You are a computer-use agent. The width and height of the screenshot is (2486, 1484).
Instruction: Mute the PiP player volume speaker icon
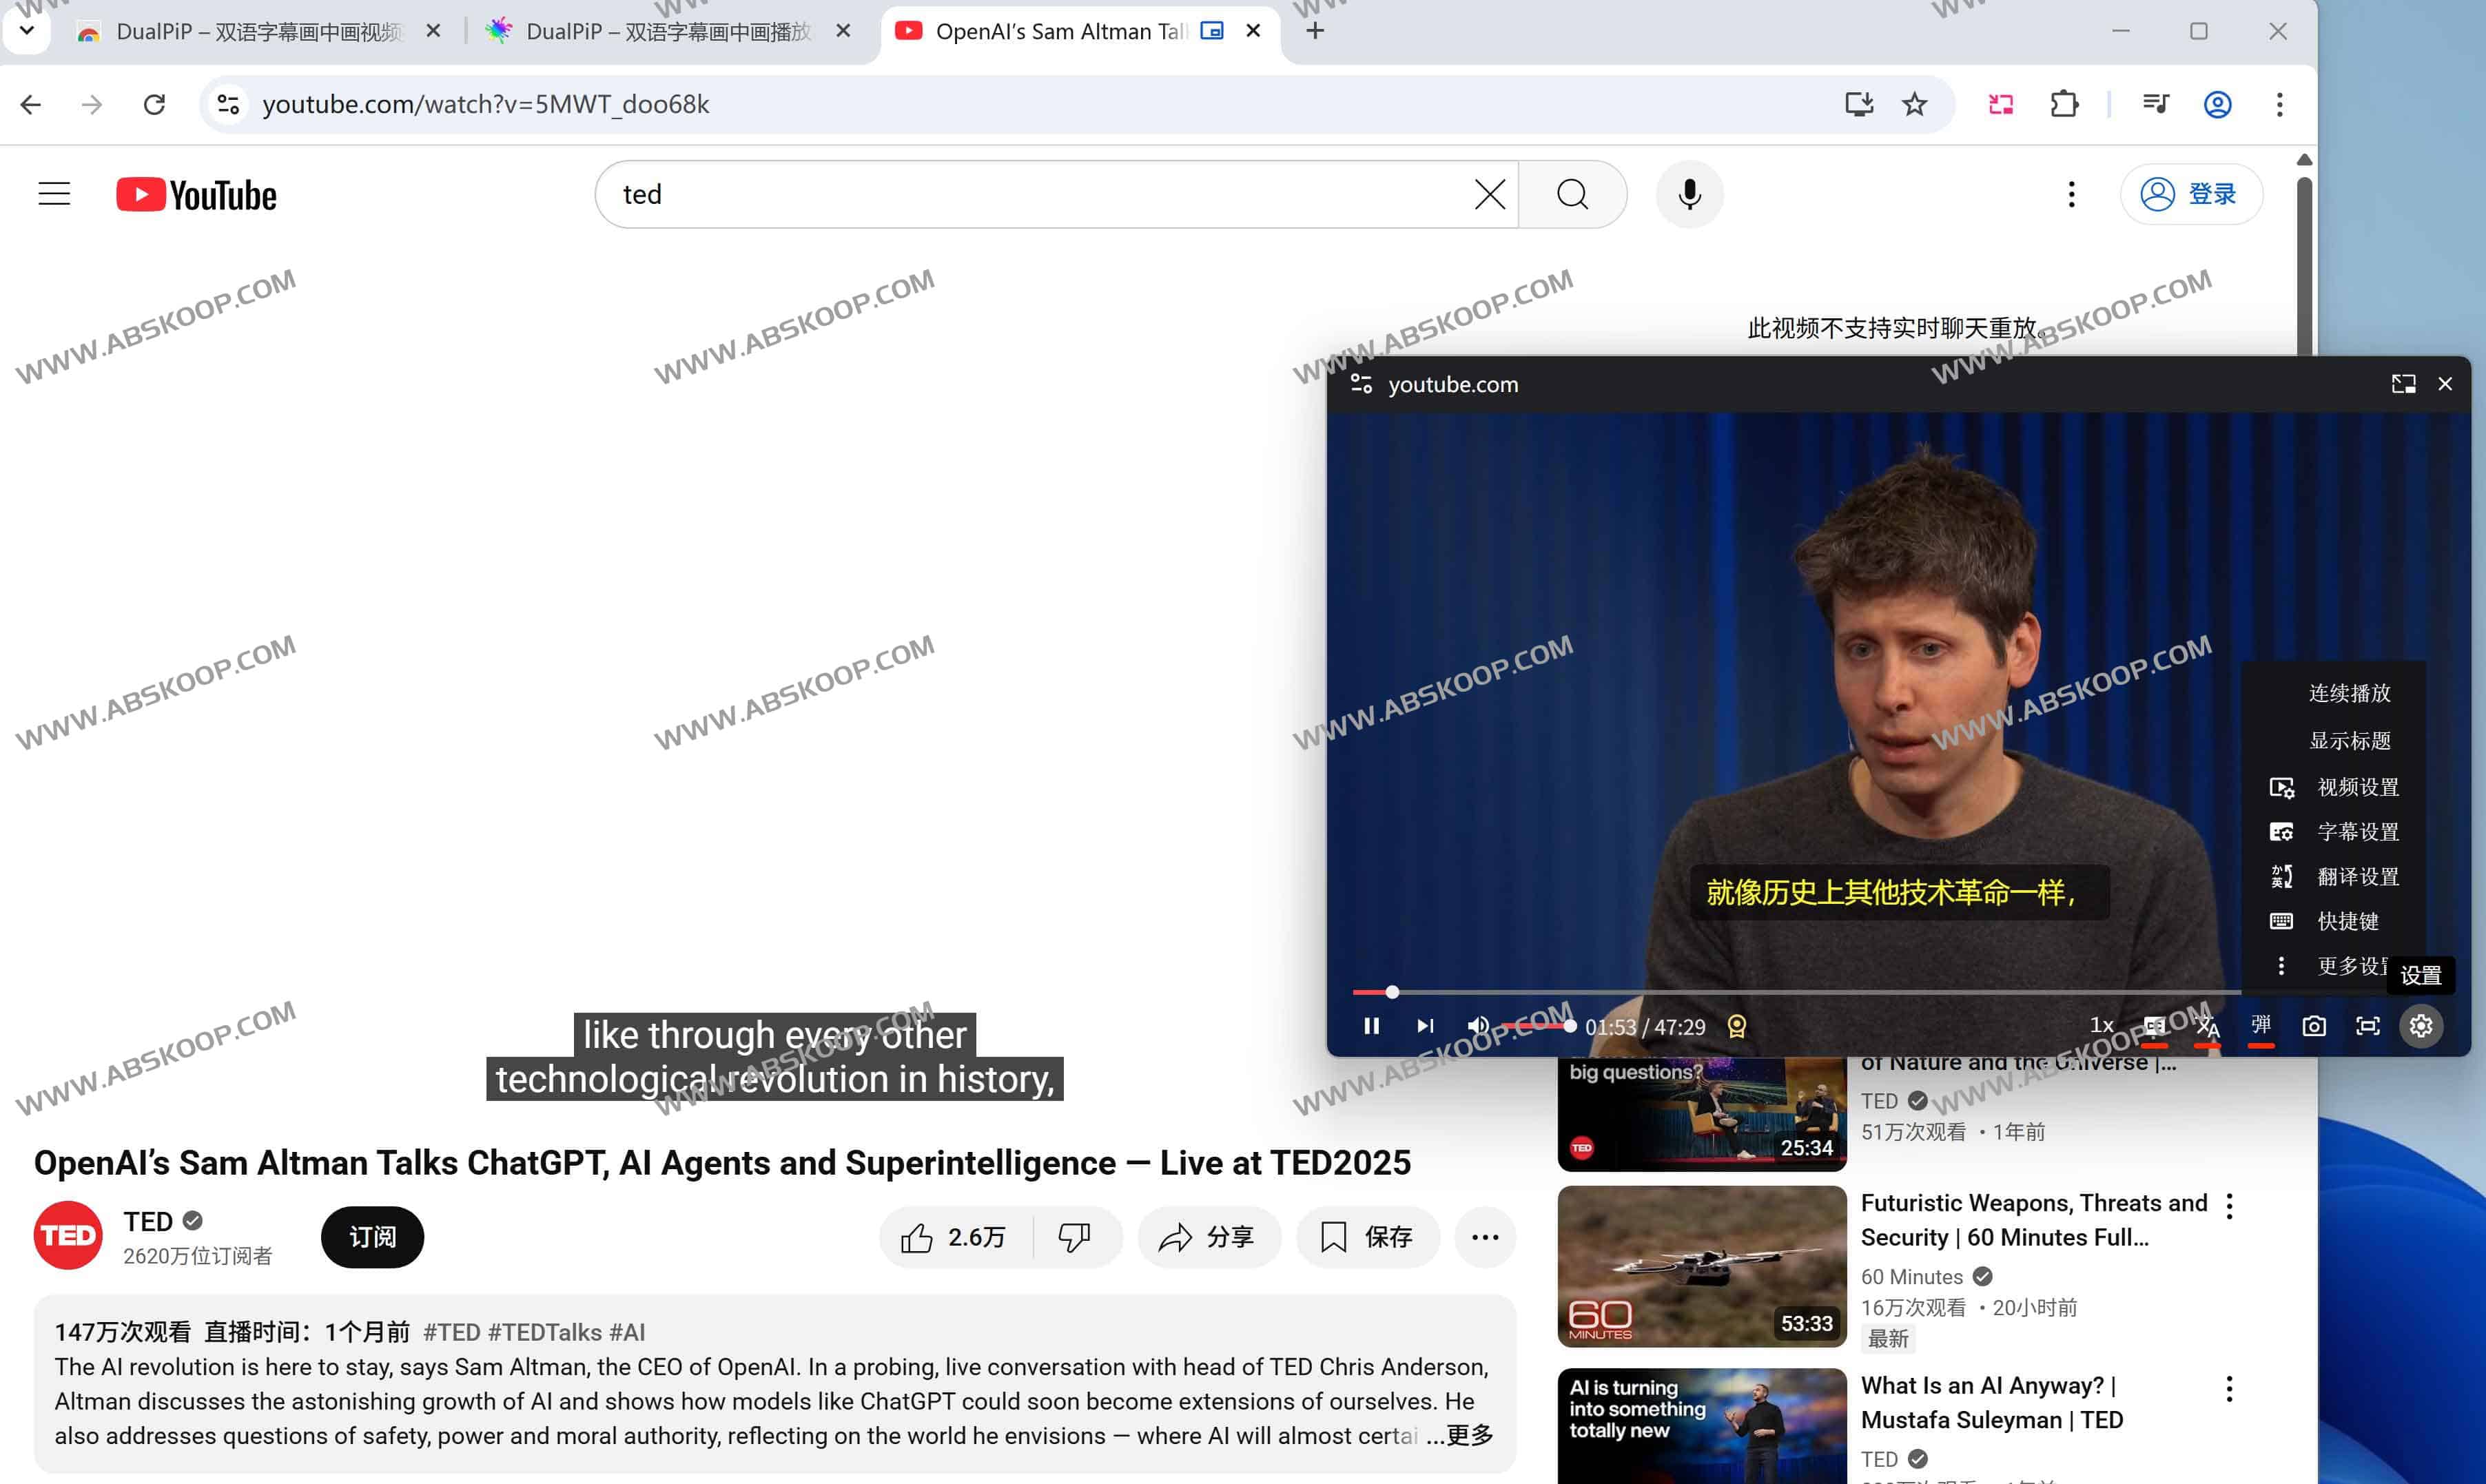(x=1478, y=1026)
